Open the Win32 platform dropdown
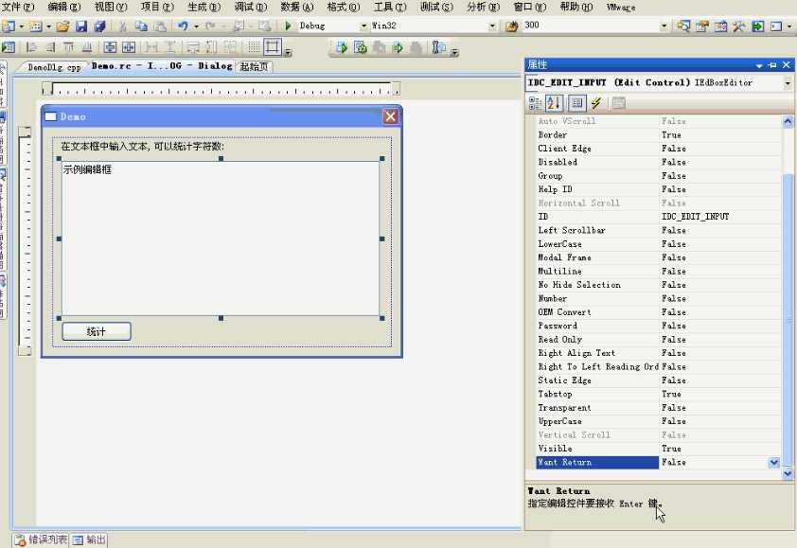 [492, 26]
